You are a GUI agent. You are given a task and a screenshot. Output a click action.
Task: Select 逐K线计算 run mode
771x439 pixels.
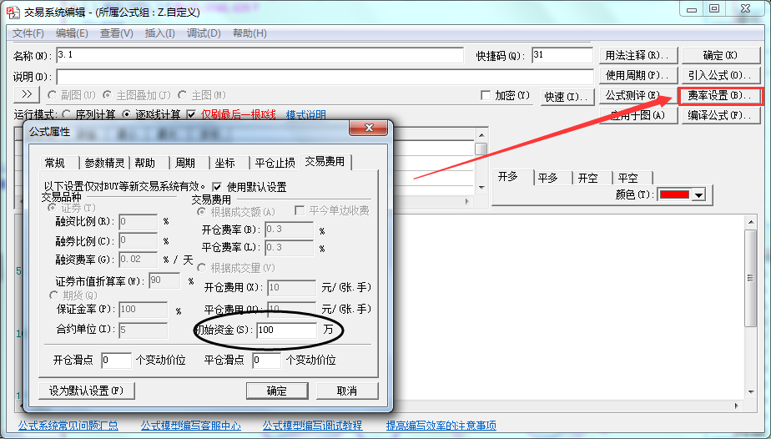126,114
